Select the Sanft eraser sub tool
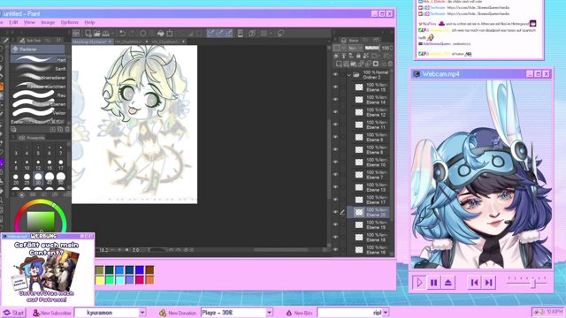 tap(38, 68)
